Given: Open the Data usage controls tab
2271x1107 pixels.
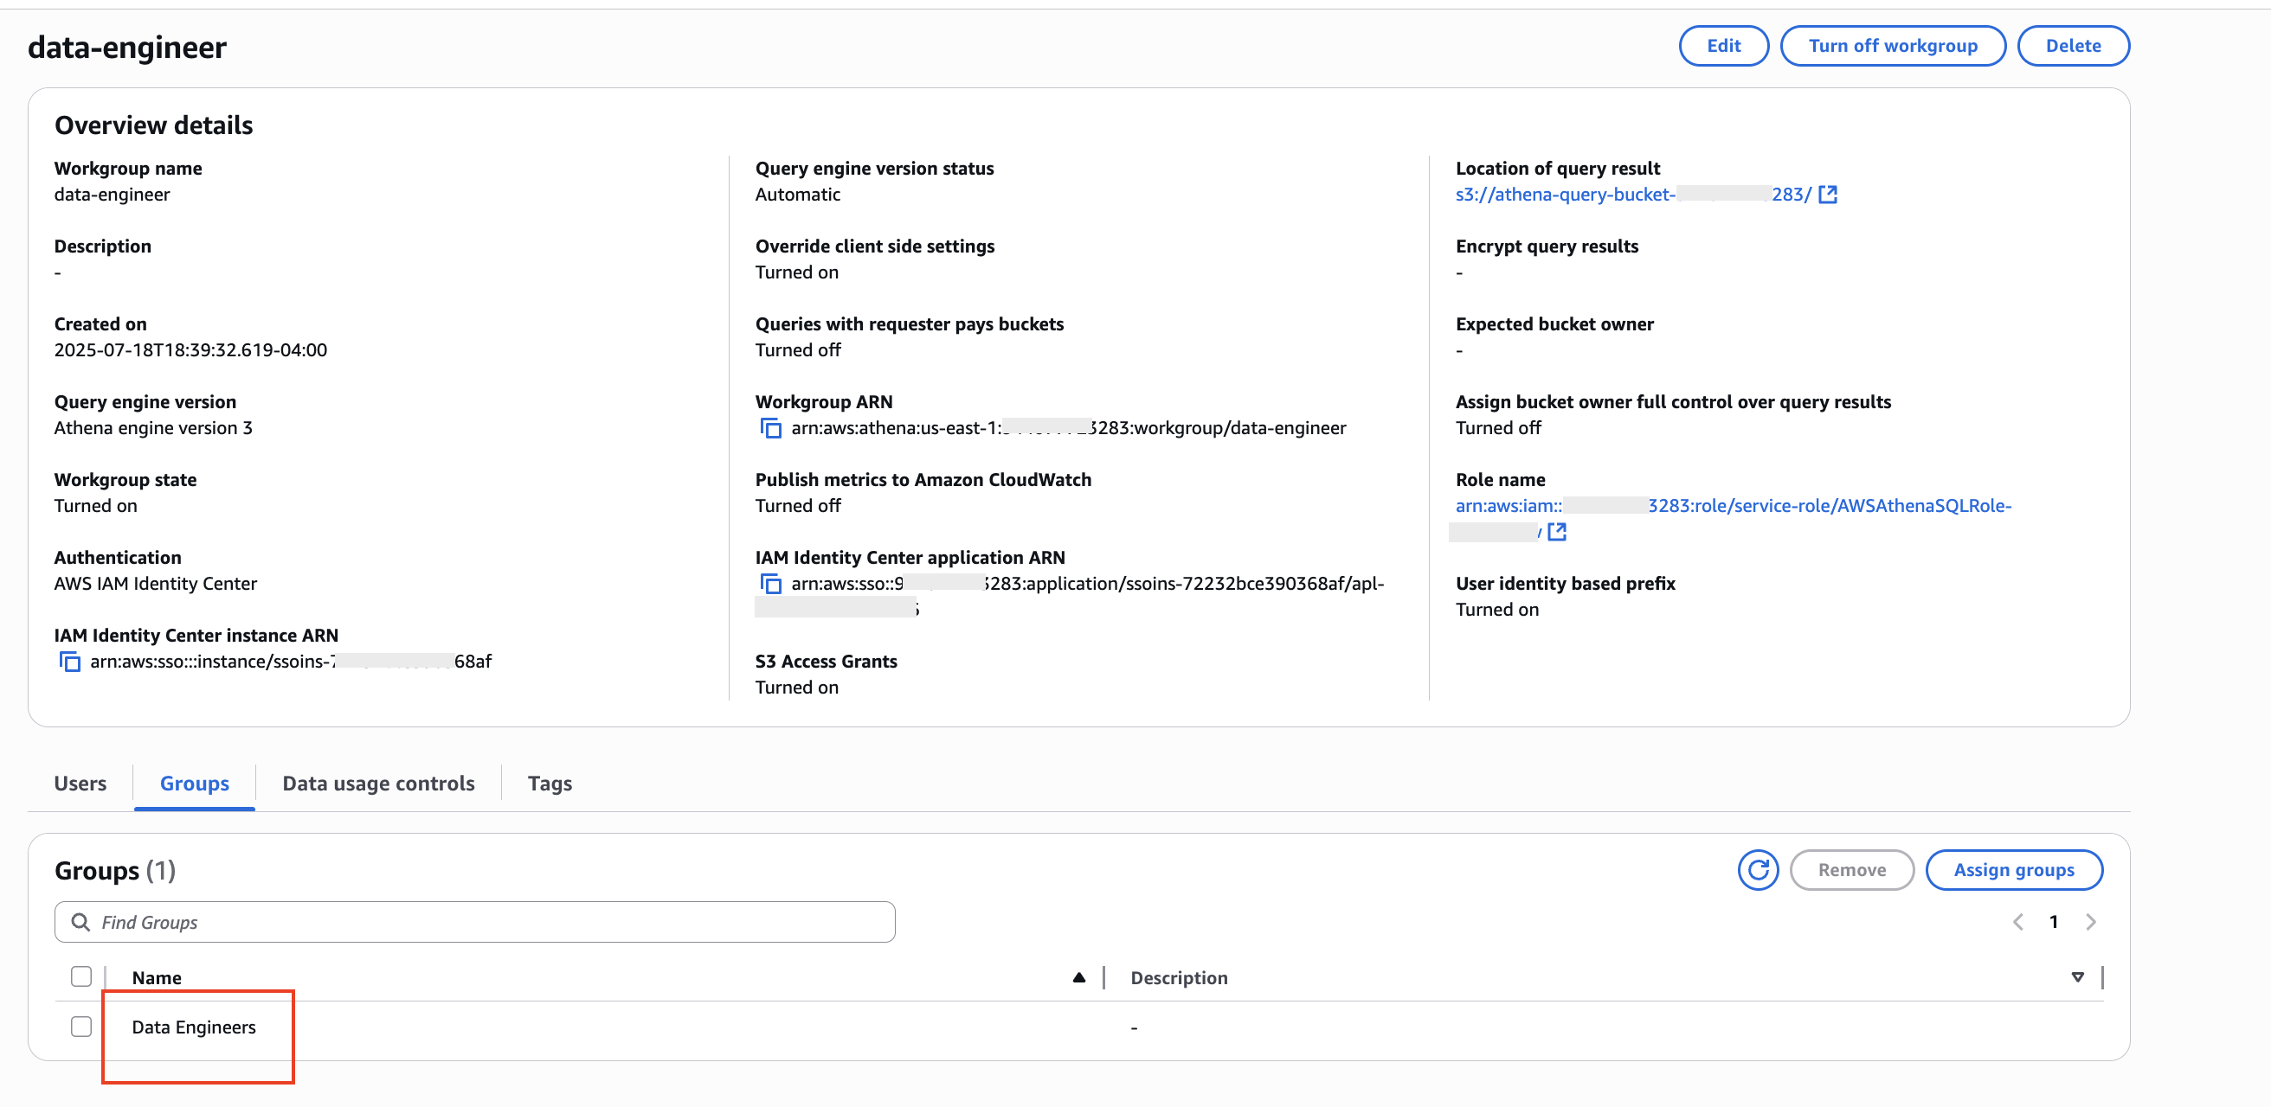Looking at the screenshot, I should [378, 783].
